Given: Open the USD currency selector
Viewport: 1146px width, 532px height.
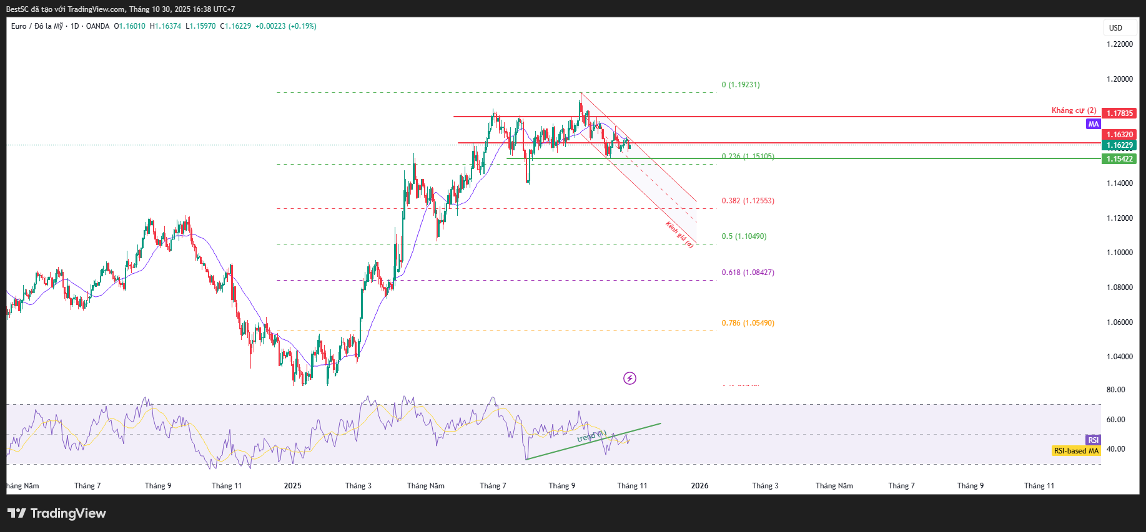Looking at the screenshot, I should (x=1115, y=28).
